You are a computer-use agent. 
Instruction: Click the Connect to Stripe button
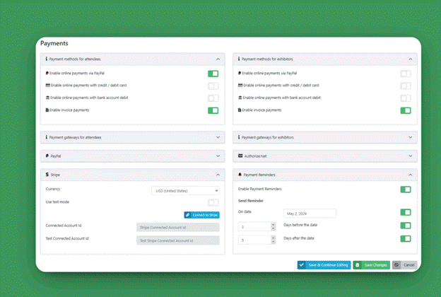tap(201, 215)
